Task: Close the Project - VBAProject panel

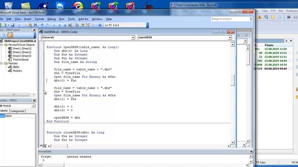Action: click(x=34, y=30)
